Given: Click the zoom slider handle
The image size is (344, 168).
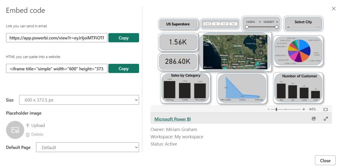Looking at the screenshot, I should coord(276,109).
